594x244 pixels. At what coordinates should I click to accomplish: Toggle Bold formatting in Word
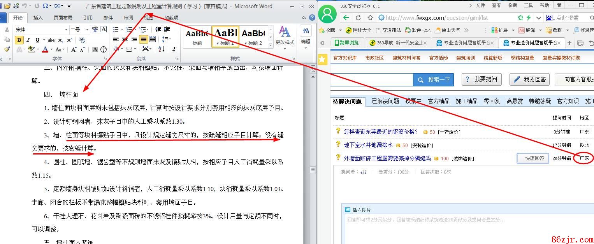tap(19, 40)
